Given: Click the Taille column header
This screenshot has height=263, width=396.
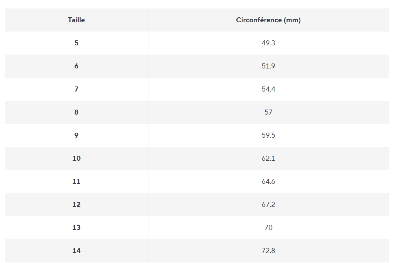Looking at the screenshot, I should point(76,20).
